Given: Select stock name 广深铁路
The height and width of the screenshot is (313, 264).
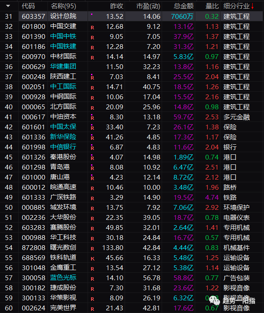Looking at the screenshot, I should click(x=63, y=197).
